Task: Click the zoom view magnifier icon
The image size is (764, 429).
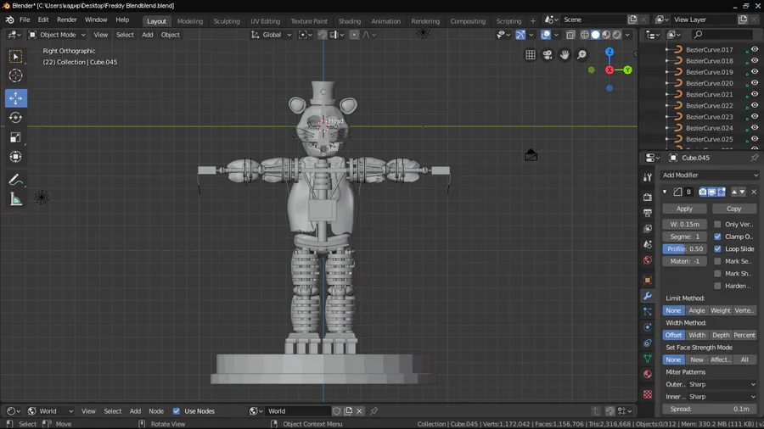Action: pyautogui.click(x=581, y=54)
